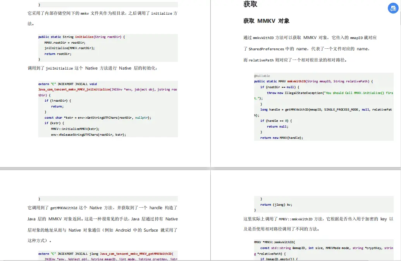Click code line "MMKV *MMKV::mmkvWithID("
Viewport: 401px width, 261px height.
274,242
